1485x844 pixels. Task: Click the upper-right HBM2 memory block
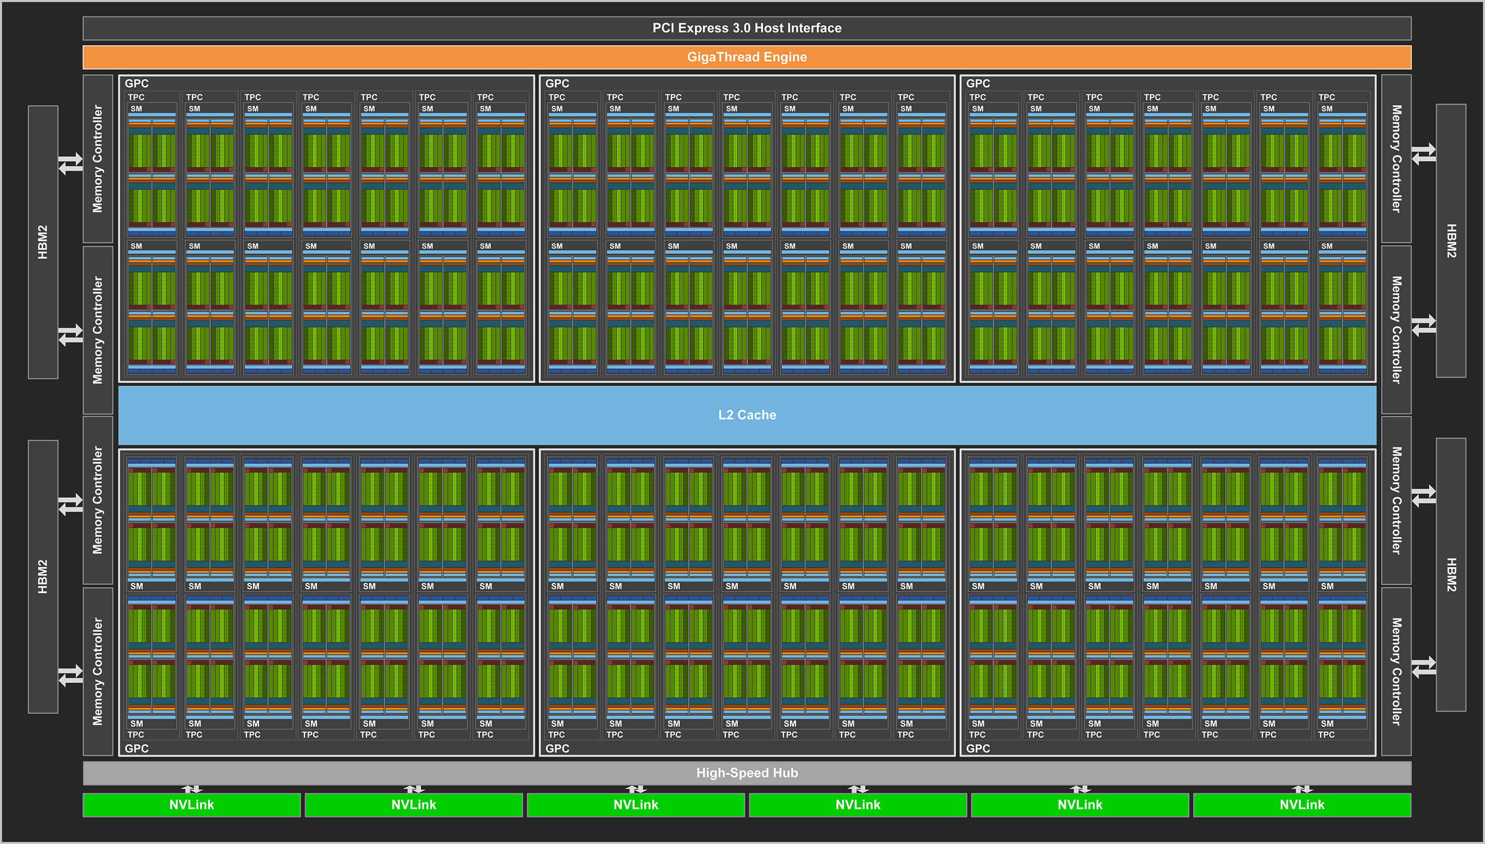point(1451,241)
